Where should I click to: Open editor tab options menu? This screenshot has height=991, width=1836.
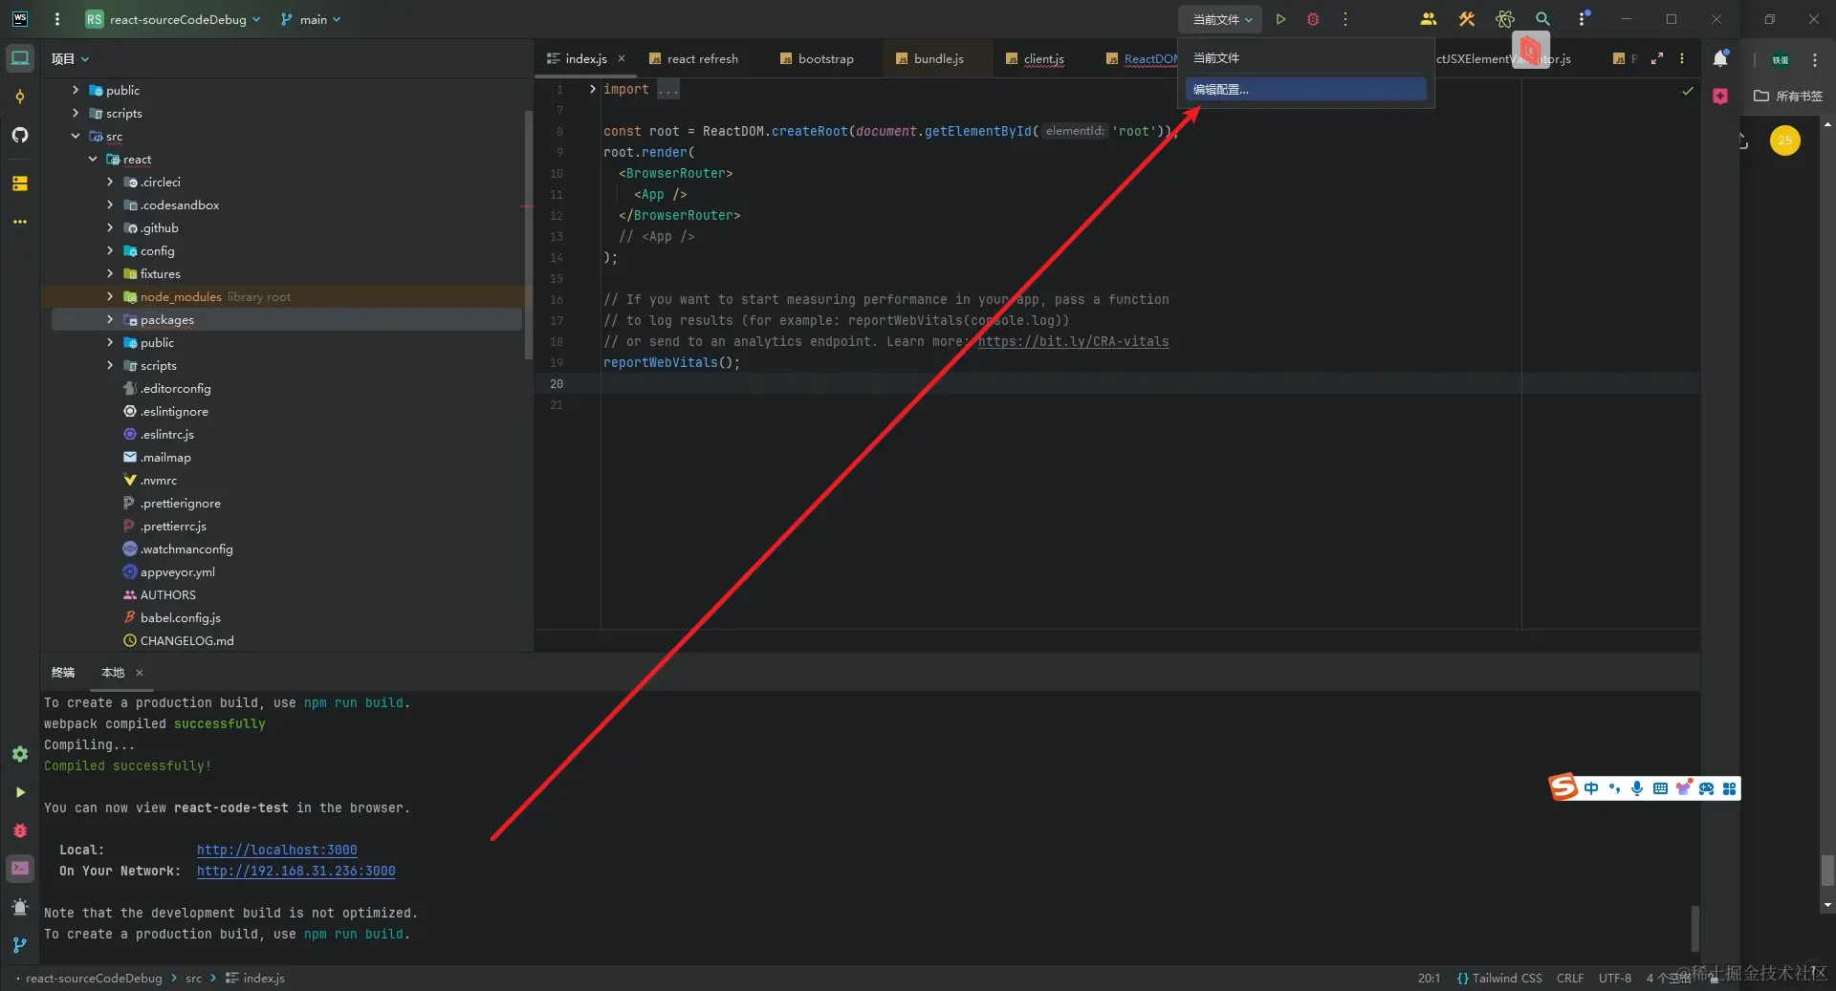(1682, 58)
